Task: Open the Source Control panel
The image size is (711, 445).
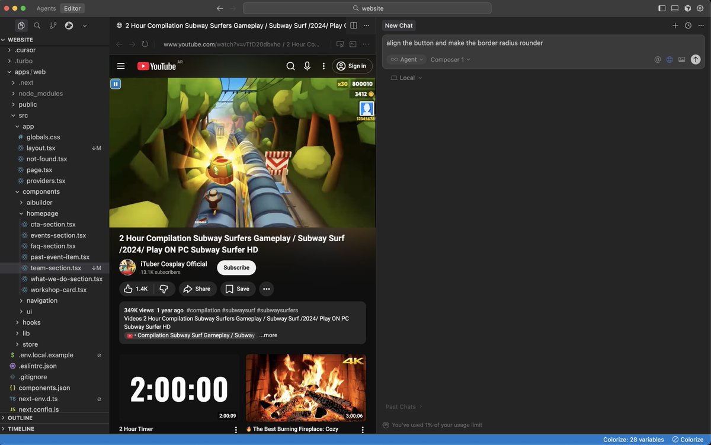Action: [x=52, y=26]
